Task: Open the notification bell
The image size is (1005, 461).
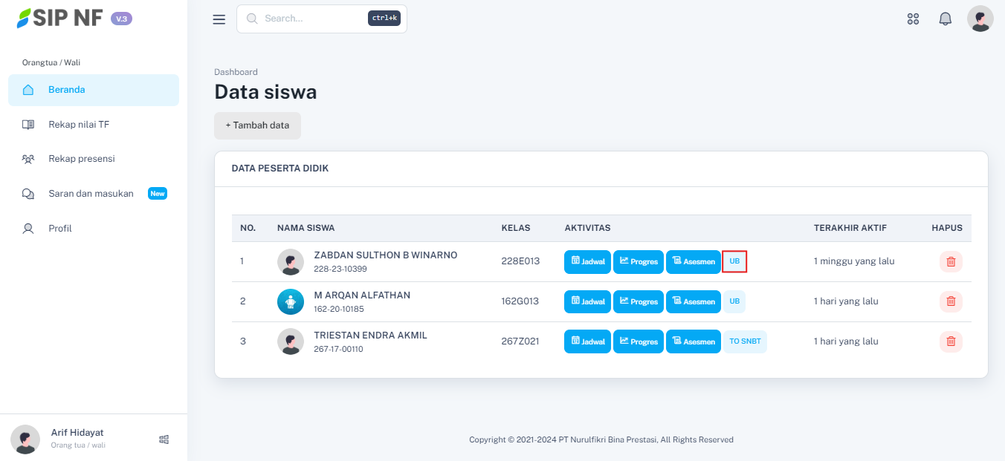Action: [x=945, y=19]
